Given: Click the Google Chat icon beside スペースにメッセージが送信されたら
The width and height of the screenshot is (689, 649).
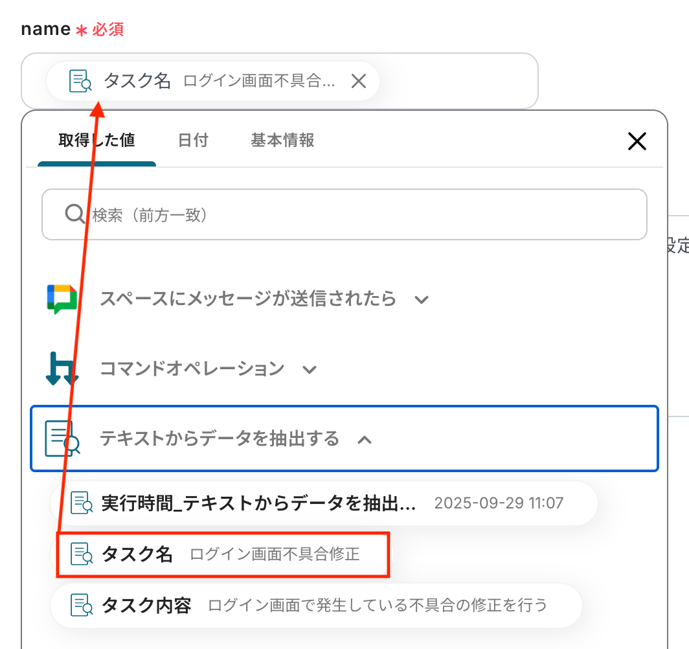Looking at the screenshot, I should [62, 299].
